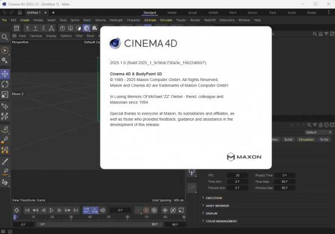Image resolution: width=335 pixels, height=234 pixels.
Task: Open the Simulate menu
Action: (x=166, y=20)
